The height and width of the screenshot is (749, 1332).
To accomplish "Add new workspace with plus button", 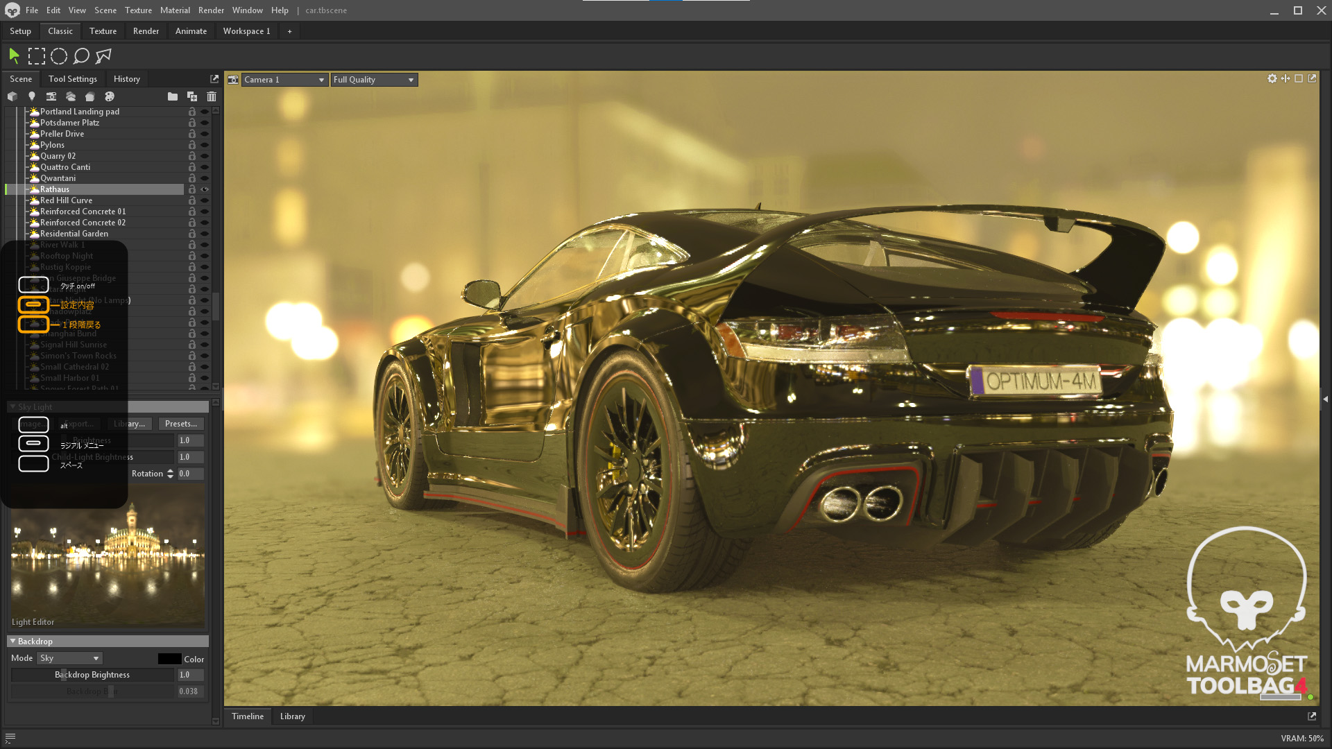I will pos(290,31).
